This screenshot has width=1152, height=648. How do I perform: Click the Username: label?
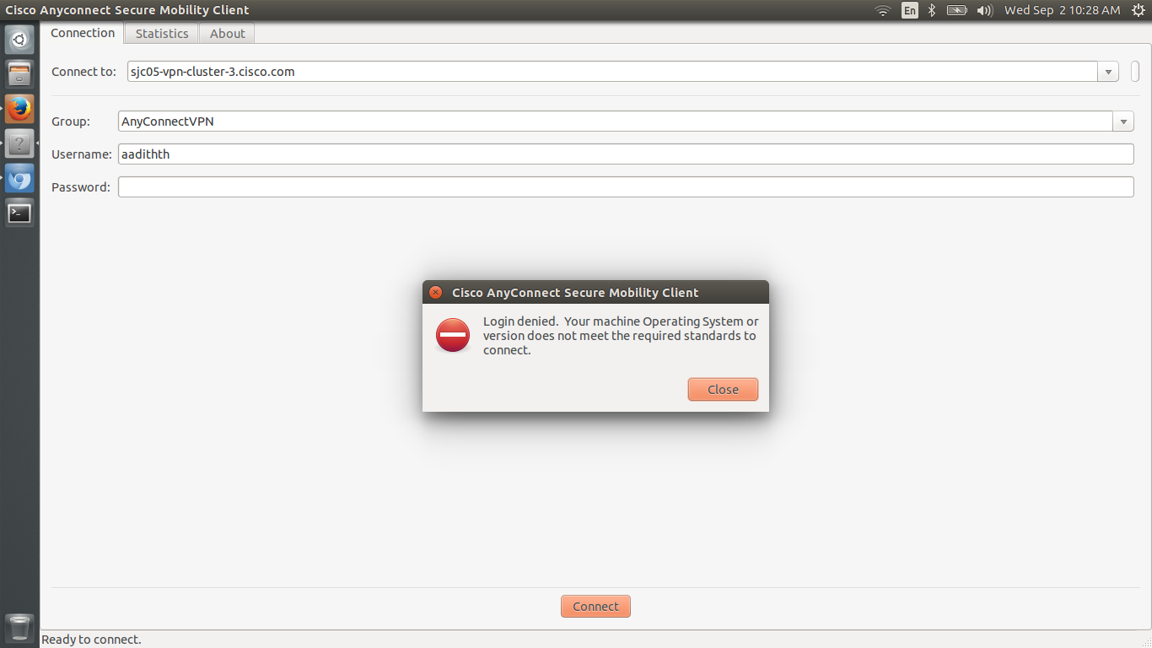point(81,154)
